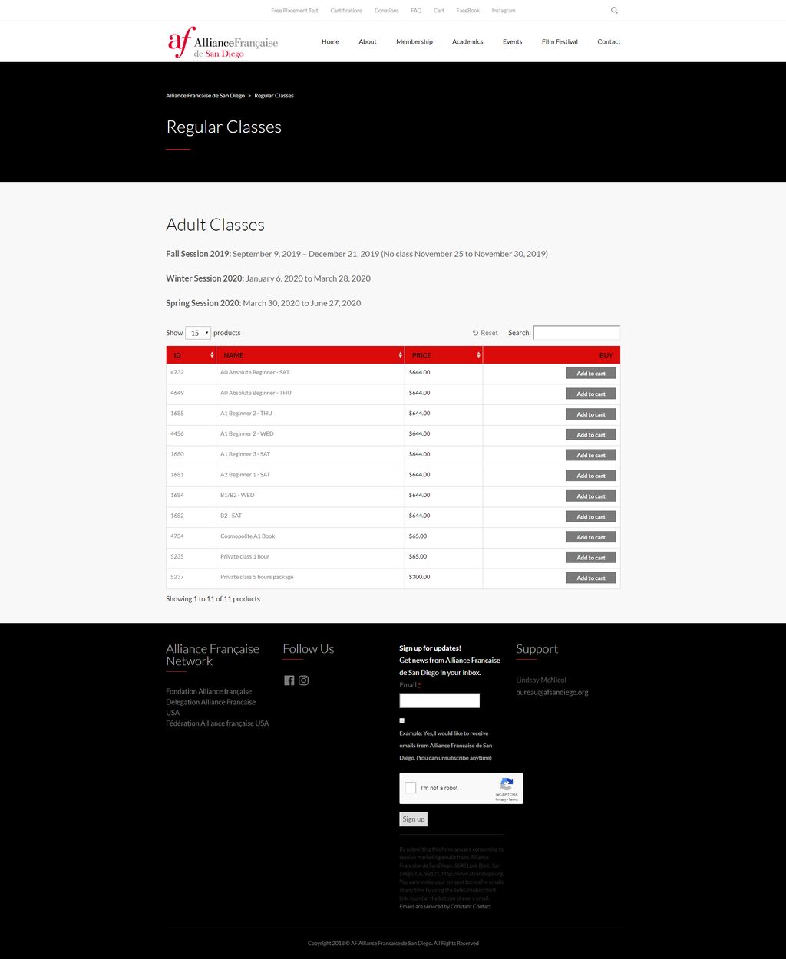Open the FAQ top link
Image resolution: width=786 pixels, height=959 pixels.
tap(416, 11)
